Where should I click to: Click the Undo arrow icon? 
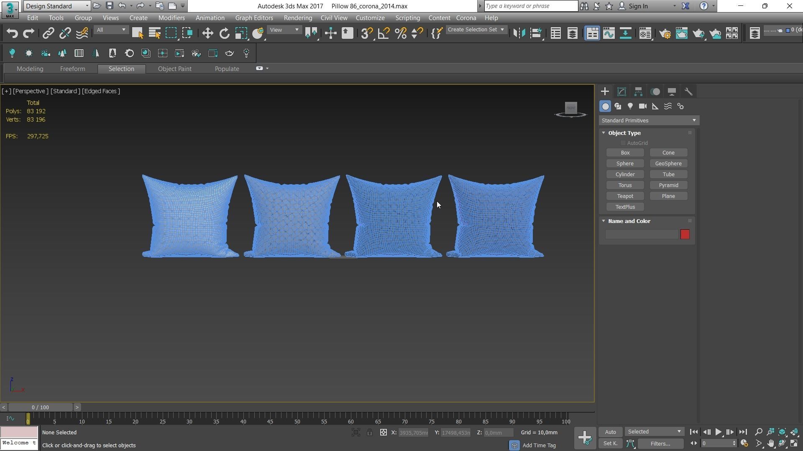(x=12, y=33)
